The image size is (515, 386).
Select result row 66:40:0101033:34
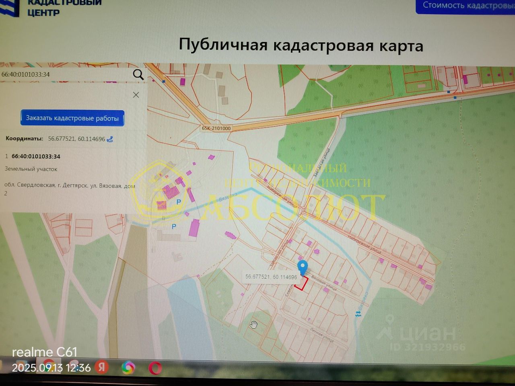pyautogui.click(x=36, y=156)
